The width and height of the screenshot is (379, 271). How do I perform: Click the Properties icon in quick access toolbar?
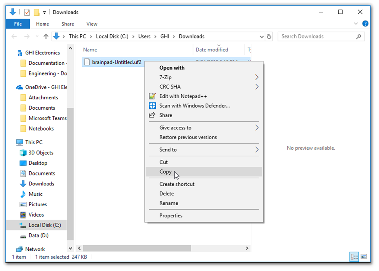click(27, 12)
